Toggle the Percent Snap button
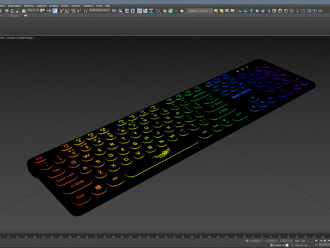This screenshot has width=330, height=248. [74, 11]
